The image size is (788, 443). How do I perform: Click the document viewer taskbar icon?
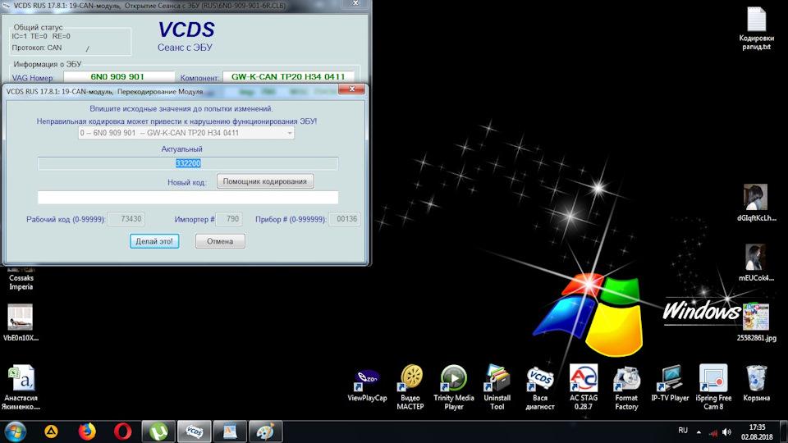pyautogui.click(x=230, y=432)
